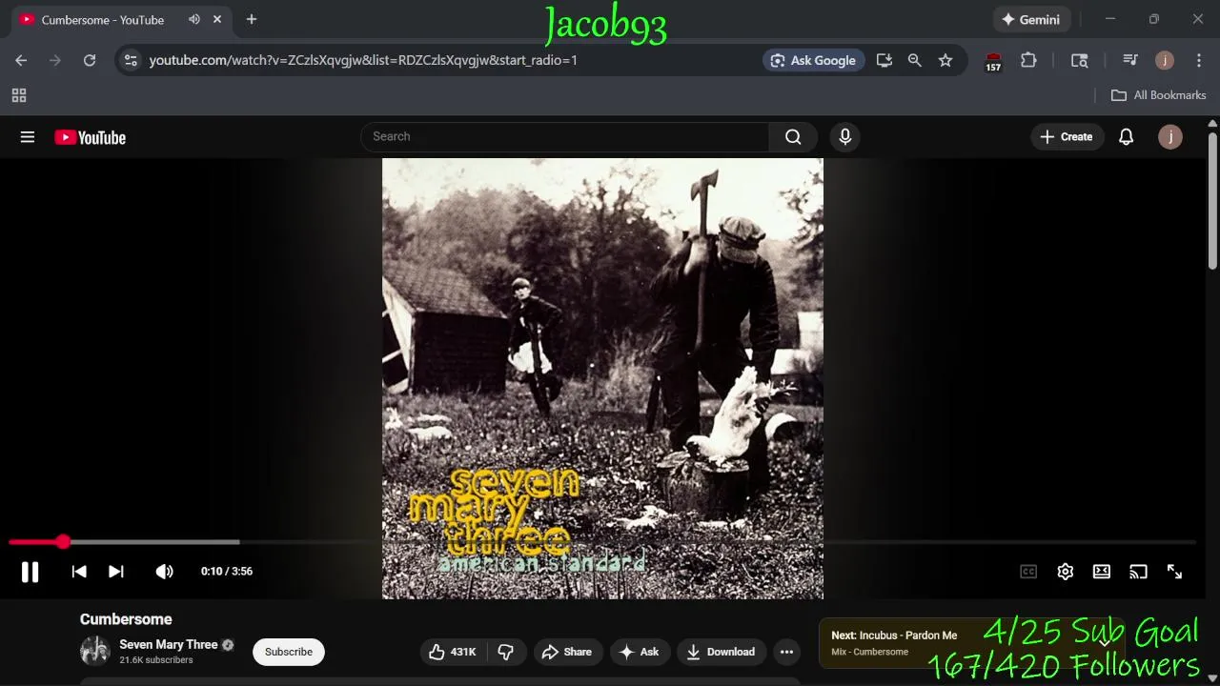The height and width of the screenshot is (686, 1220).
Task: Open the Create menu
Action: 1067,137
